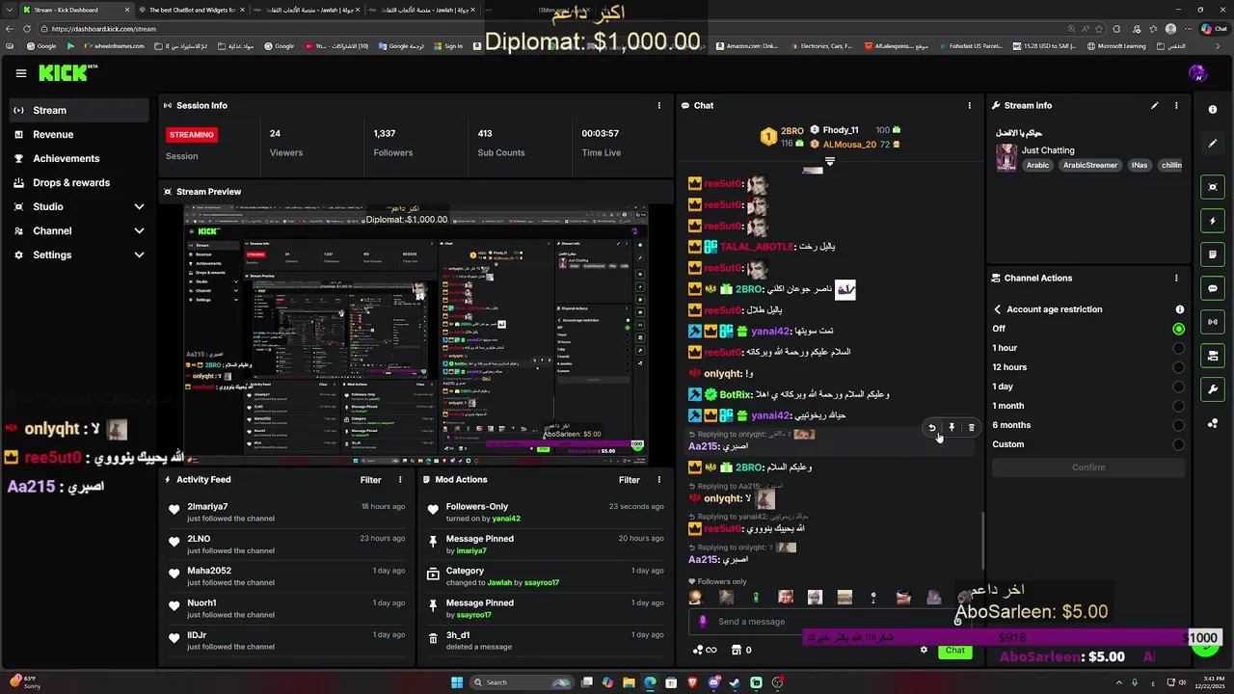Open Revenue page in sidebar
Image resolution: width=1234 pixels, height=694 pixels.
tap(79, 134)
